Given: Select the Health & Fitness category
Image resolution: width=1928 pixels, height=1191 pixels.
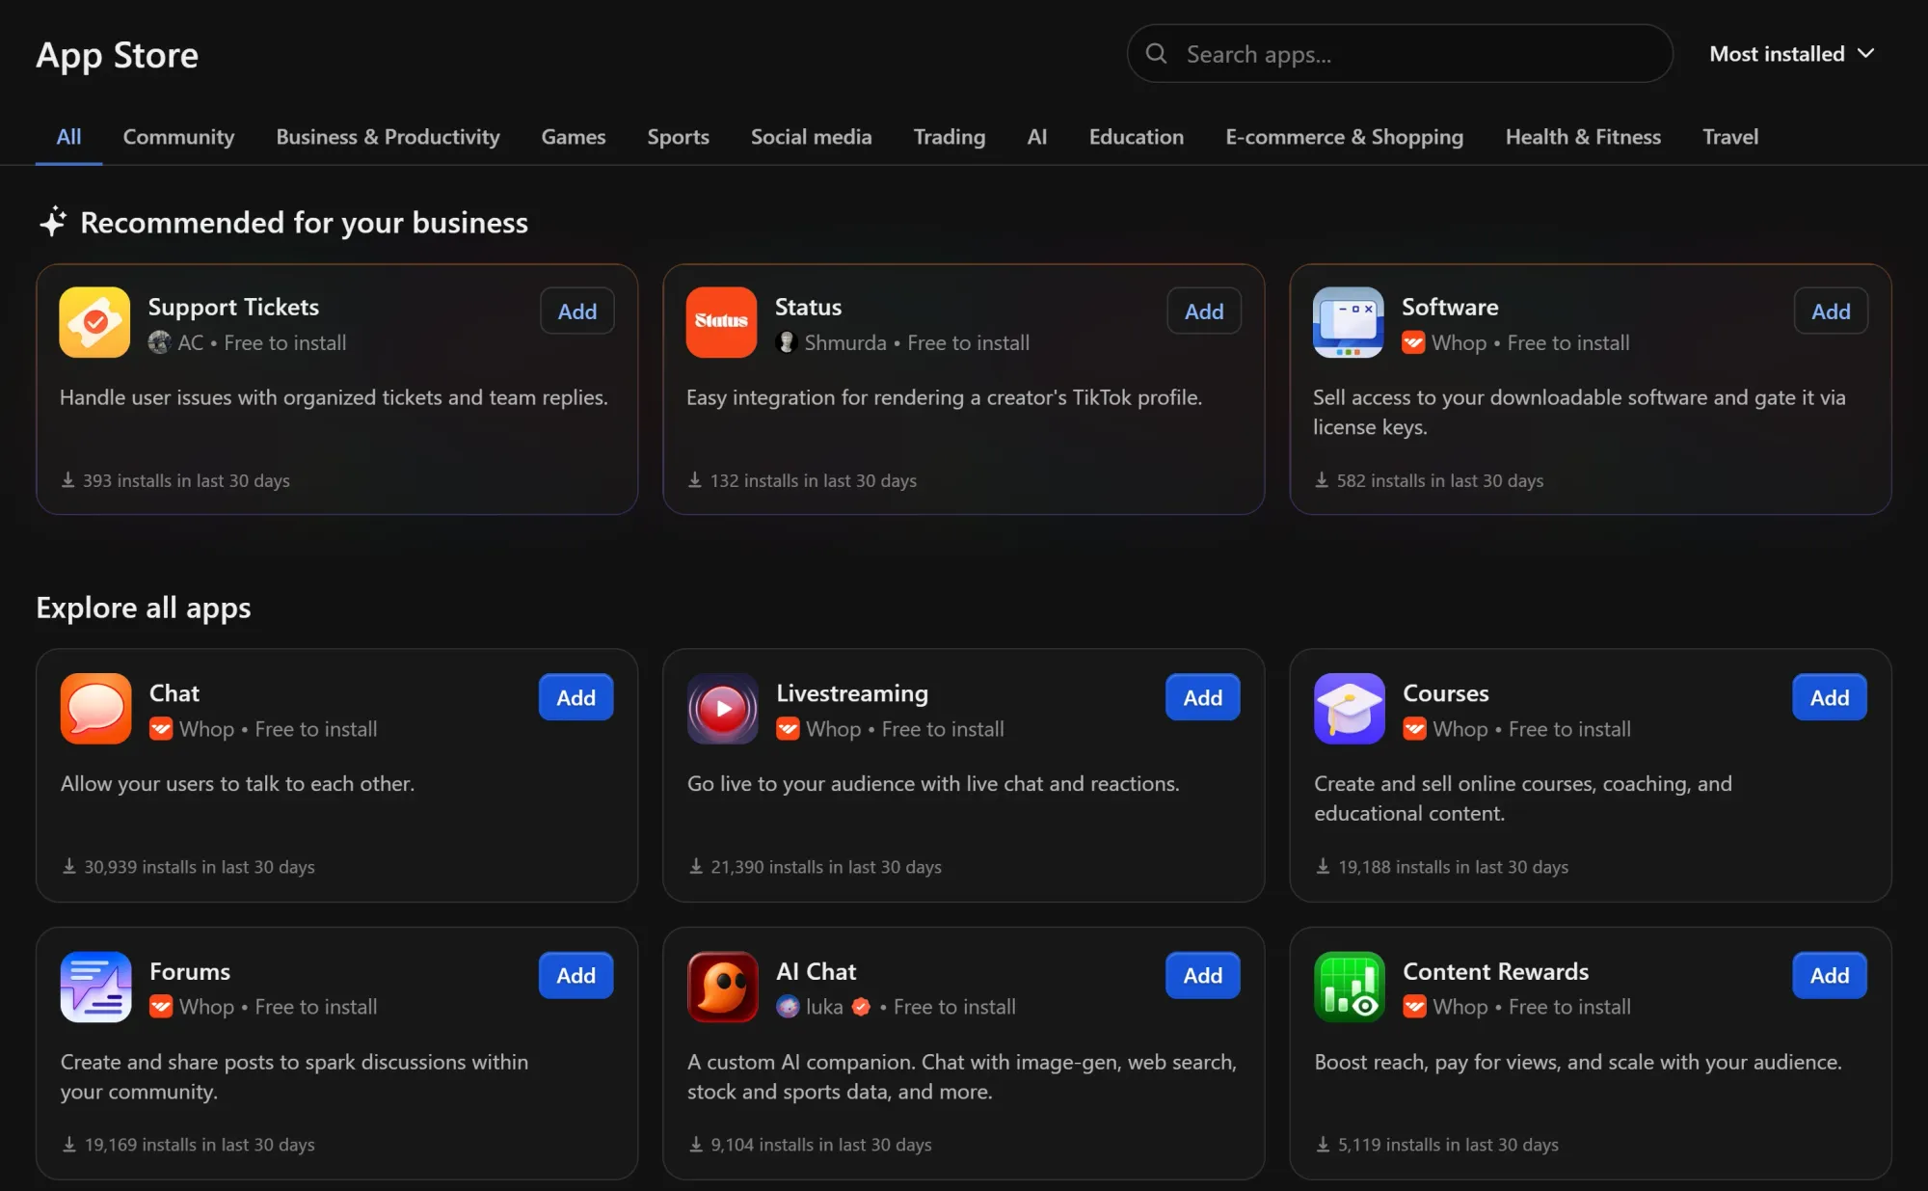Looking at the screenshot, I should (x=1582, y=137).
